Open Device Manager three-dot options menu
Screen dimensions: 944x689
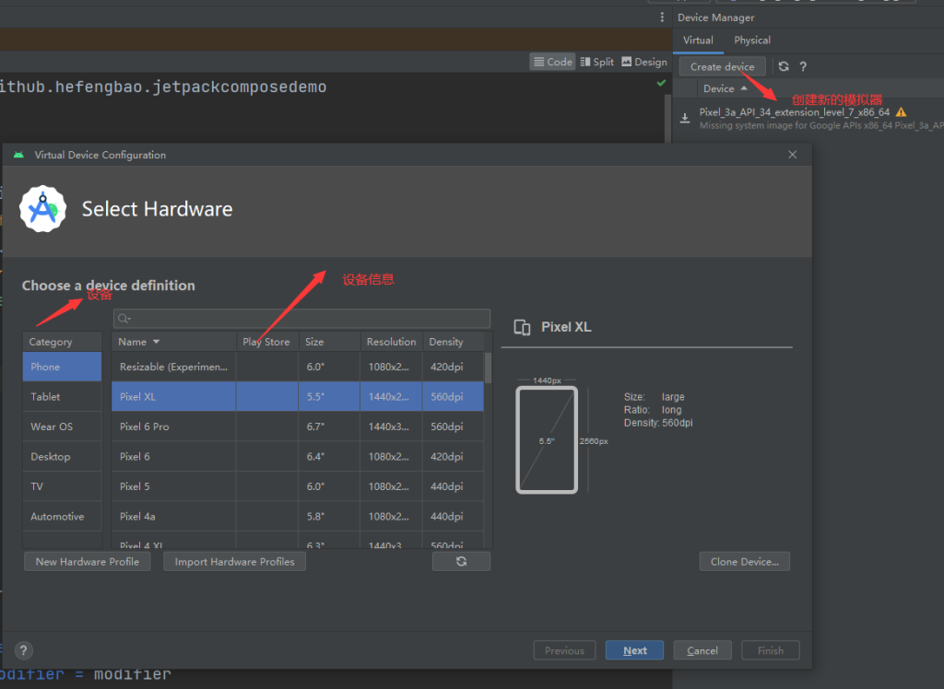point(662,18)
